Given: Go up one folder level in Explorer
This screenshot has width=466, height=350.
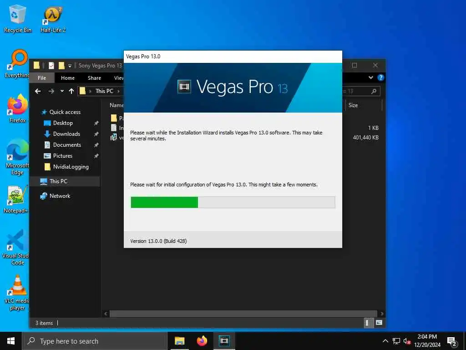Looking at the screenshot, I should 71,91.
